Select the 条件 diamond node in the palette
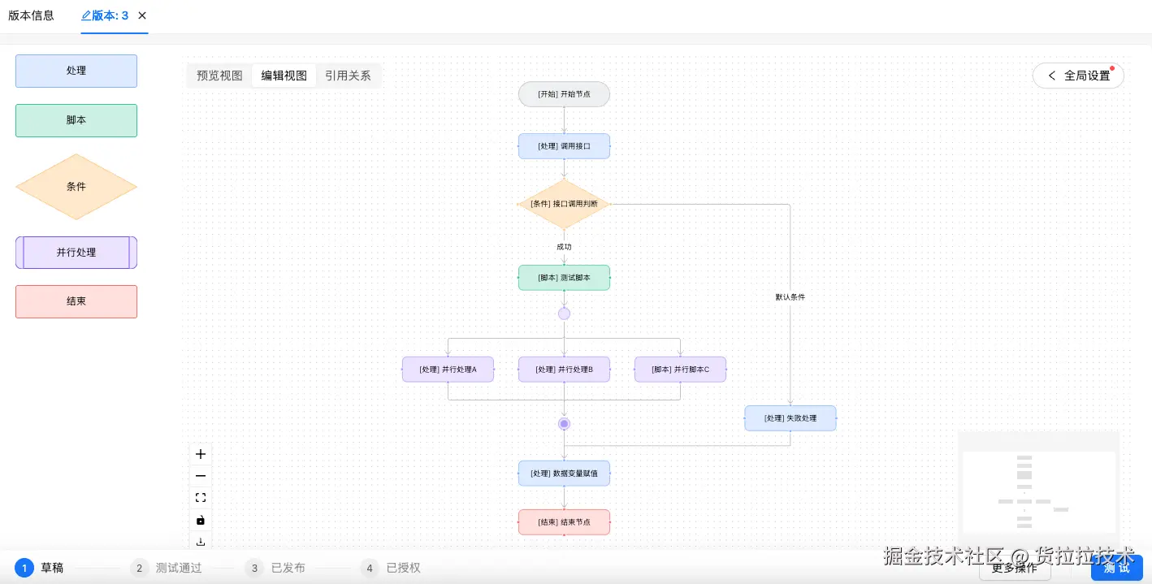Screen dimensions: 1152x584 click(x=76, y=186)
